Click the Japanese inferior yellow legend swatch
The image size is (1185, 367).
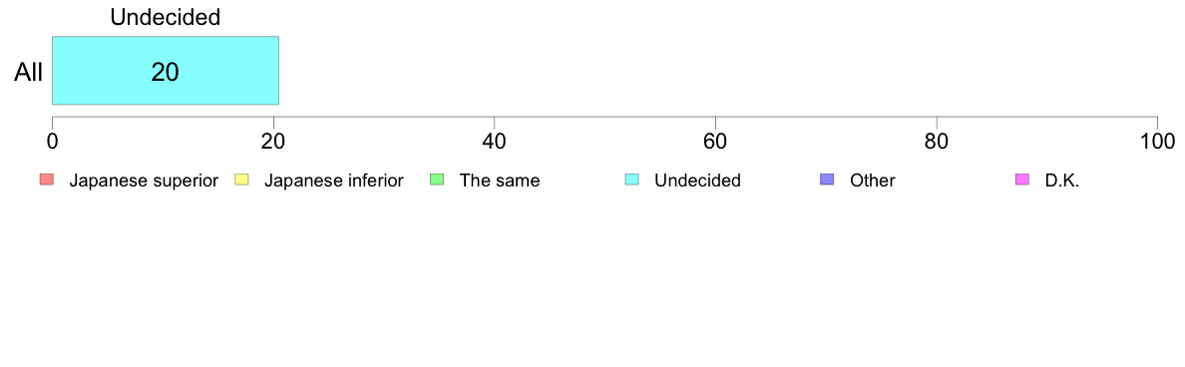pos(241,180)
